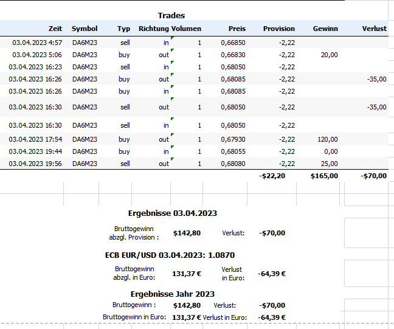The width and height of the screenshot is (394, 329).
Task: Click loss -35,00 in the 16:26 row
Action: click(376, 79)
